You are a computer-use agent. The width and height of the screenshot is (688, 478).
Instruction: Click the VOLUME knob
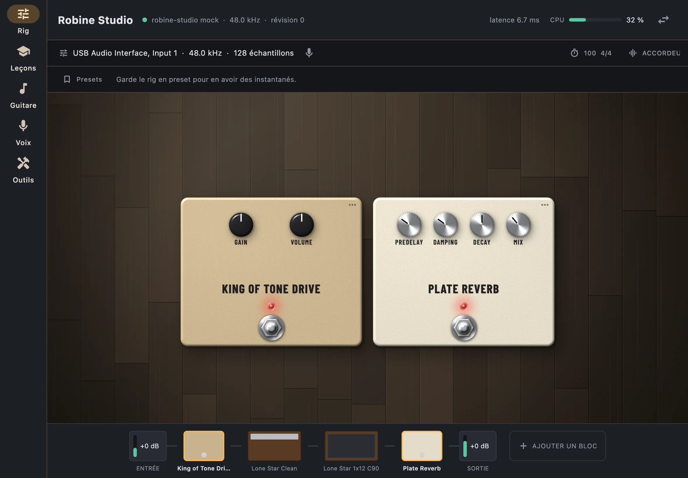[x=301, y=225]
